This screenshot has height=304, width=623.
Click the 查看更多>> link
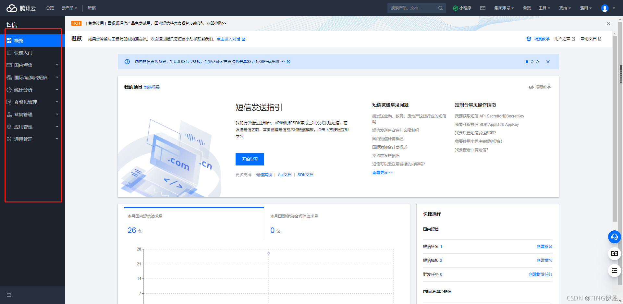[382, 173]
